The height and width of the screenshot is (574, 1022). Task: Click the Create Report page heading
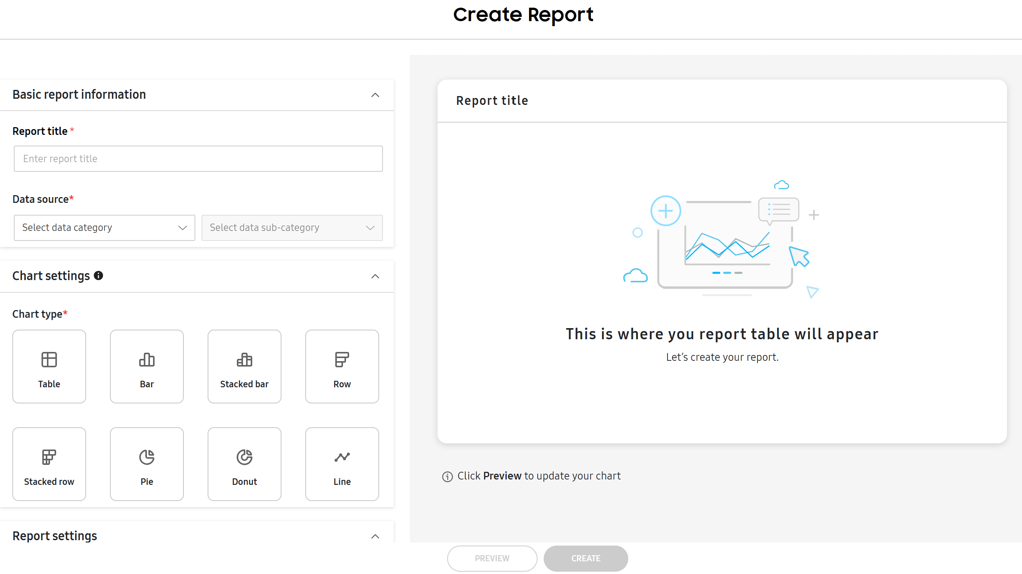coord(523,15)
